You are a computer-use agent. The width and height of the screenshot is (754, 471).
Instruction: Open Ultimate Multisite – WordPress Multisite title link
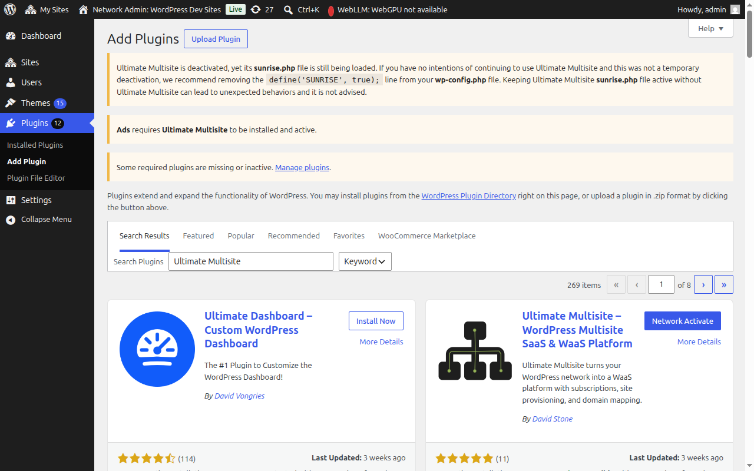pyautogui.click(x=577, y=330)
